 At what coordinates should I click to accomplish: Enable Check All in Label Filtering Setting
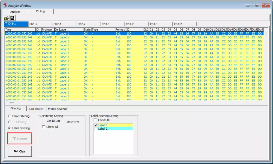tap(95, 119)
